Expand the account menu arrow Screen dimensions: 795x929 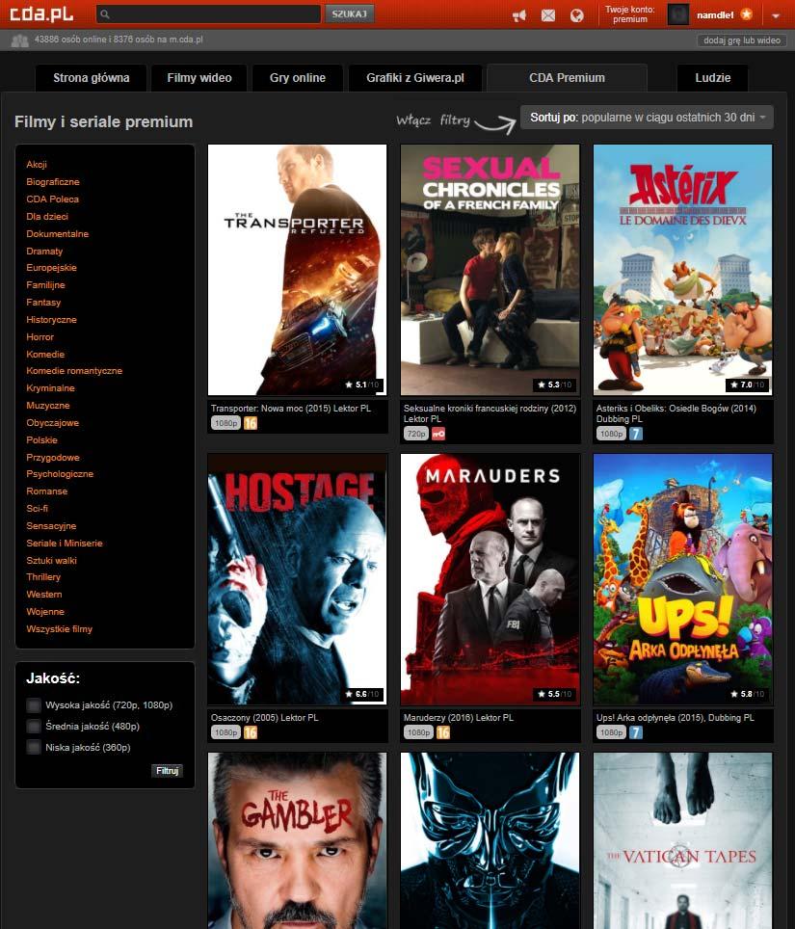[776, 16]
